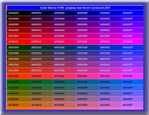Click the text '#6666CC'
Image resolution: width=149 pixels, height=115 pixels.
click(x=105, y=94)
